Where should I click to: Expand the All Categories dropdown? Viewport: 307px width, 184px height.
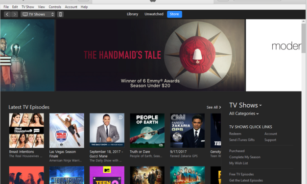244,114
